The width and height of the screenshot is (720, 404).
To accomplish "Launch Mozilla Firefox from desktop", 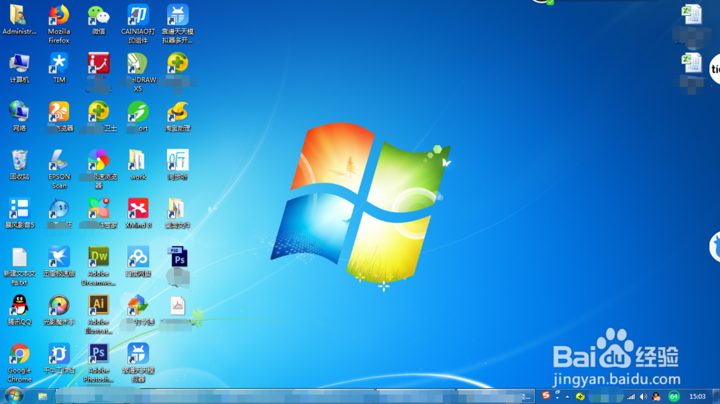I will (x=59, y=24).
